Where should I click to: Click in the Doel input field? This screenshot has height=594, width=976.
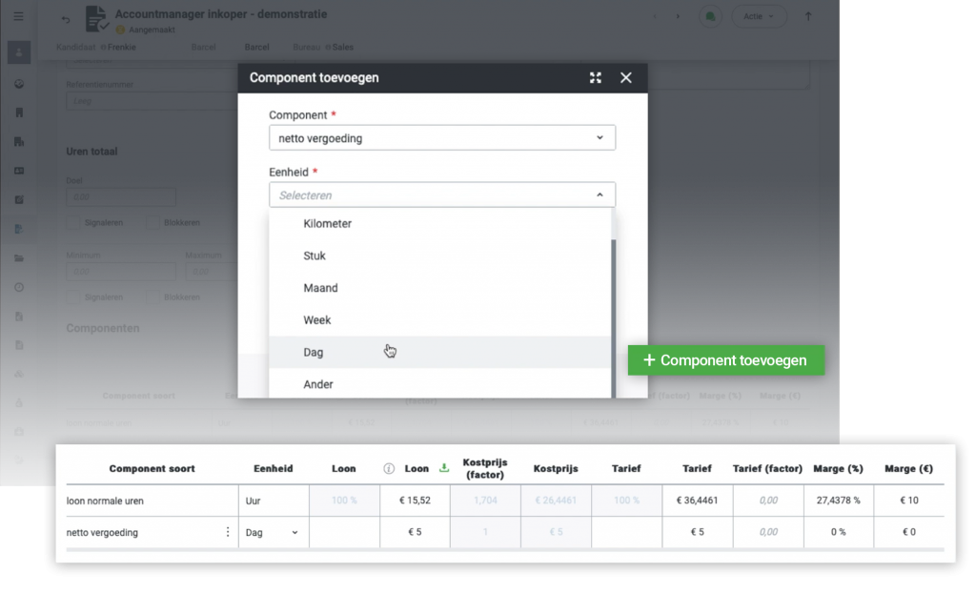click(121, 196)
